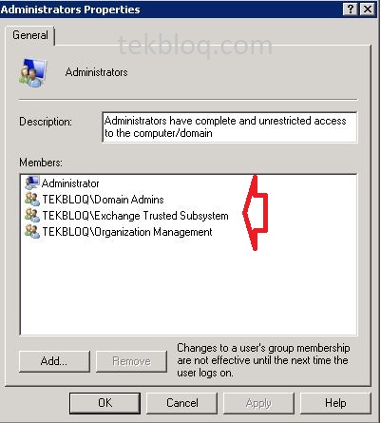The width and height of the screenshot is (381, 423).
Task: Click the Apply button
Action: [258, 403]
